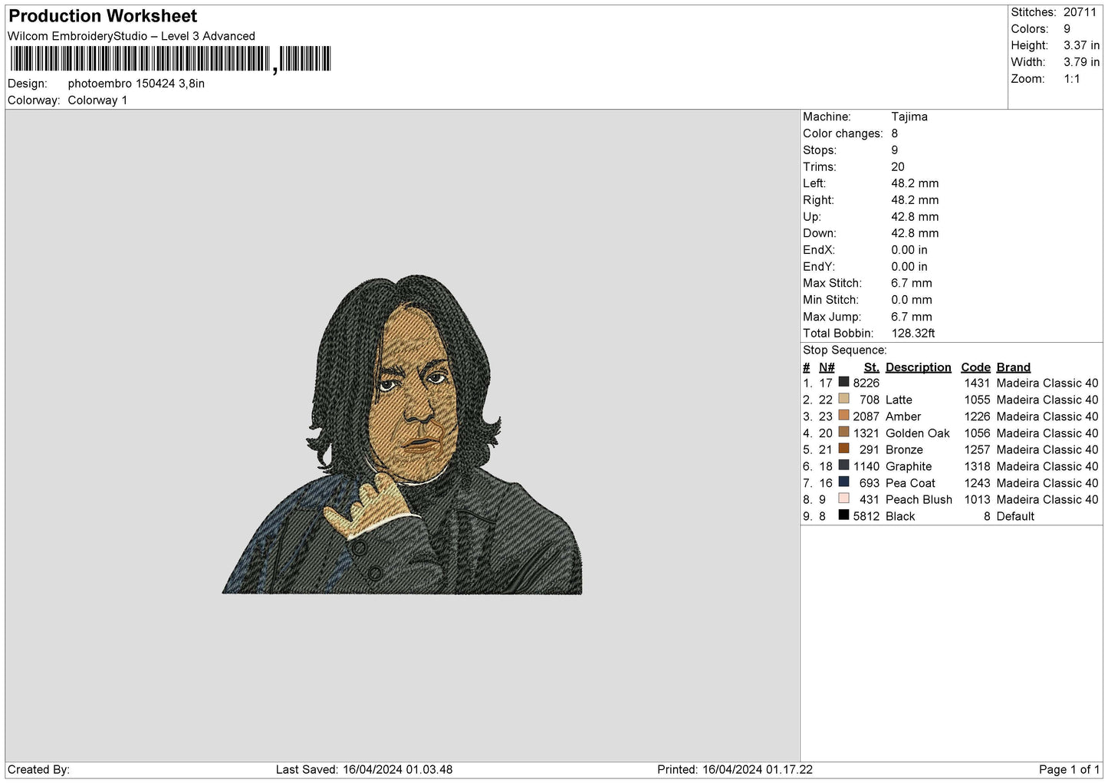Select the 'Latte' description text
Viewport: 1108px width, 783px height.
[x=899, y=400]
